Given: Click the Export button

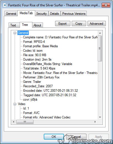Looking at the screenshot, I should [63, 24].
